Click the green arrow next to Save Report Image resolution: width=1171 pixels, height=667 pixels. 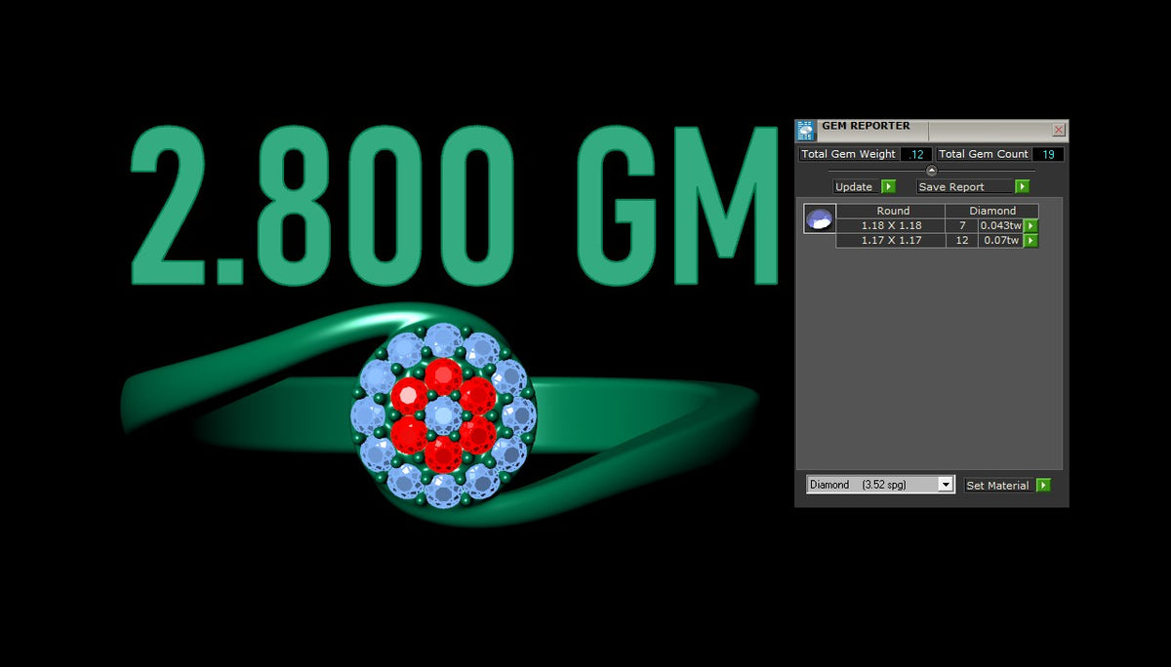[1022, 186]
